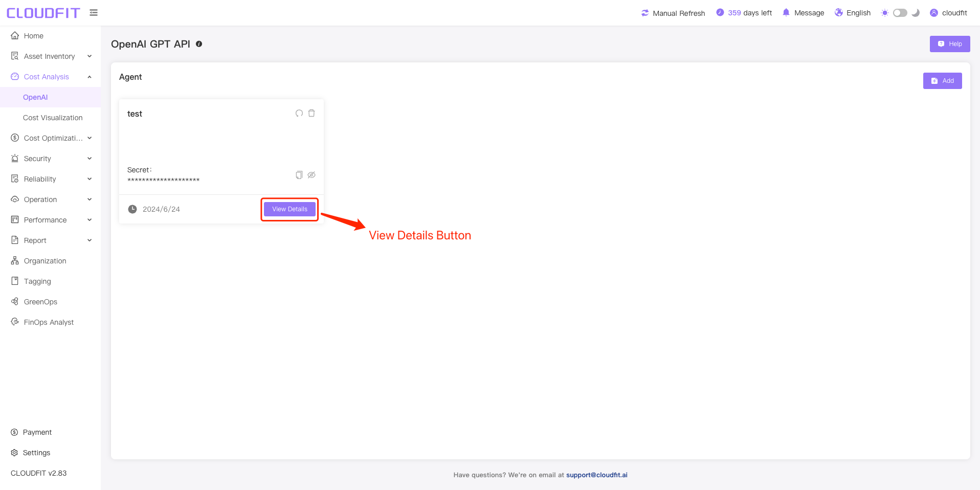
Task: Click the Manual Refresh icon
Action: [645, 13]
